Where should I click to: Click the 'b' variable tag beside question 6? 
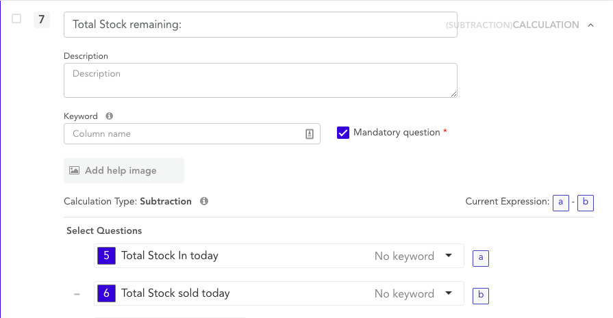pyautogui.click(x=481, y=295)
